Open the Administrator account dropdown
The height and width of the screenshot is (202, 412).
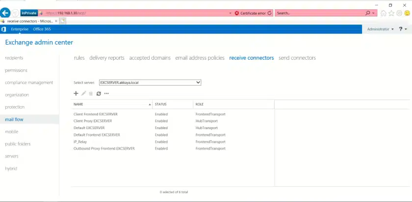381,29
